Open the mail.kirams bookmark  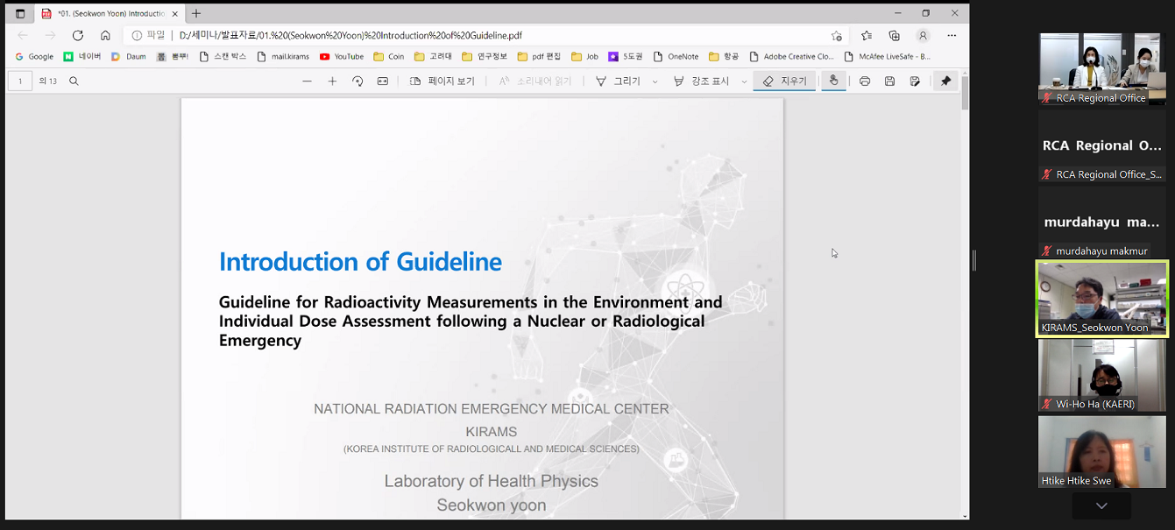click(283, 57)
